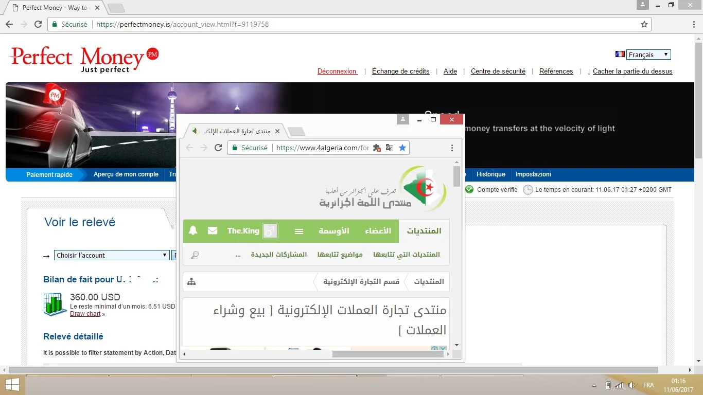Open the Centre de sécurité link
703x395 pixels.
click(x=498, y=71)
